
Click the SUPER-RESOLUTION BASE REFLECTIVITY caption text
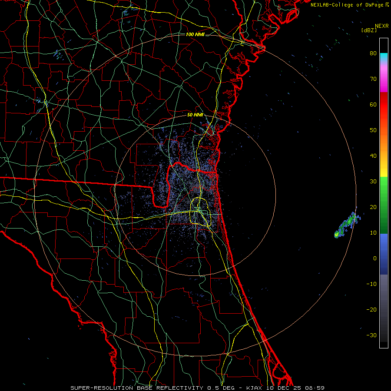pyautogui.click(x=137, y=388)
